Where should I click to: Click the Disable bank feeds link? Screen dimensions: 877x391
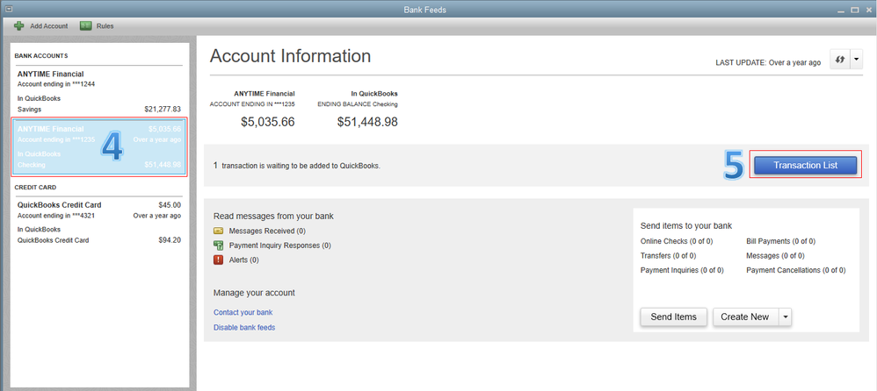coord(244,328)
